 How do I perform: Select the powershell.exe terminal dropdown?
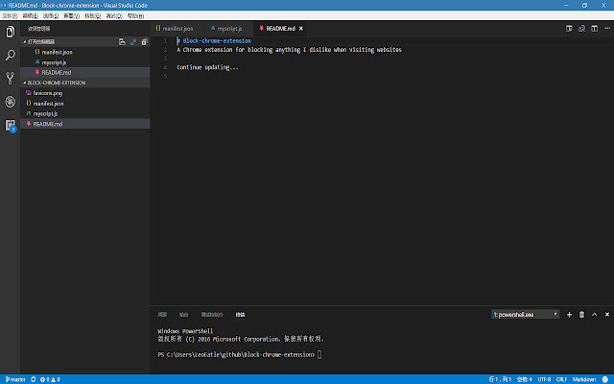525,315
